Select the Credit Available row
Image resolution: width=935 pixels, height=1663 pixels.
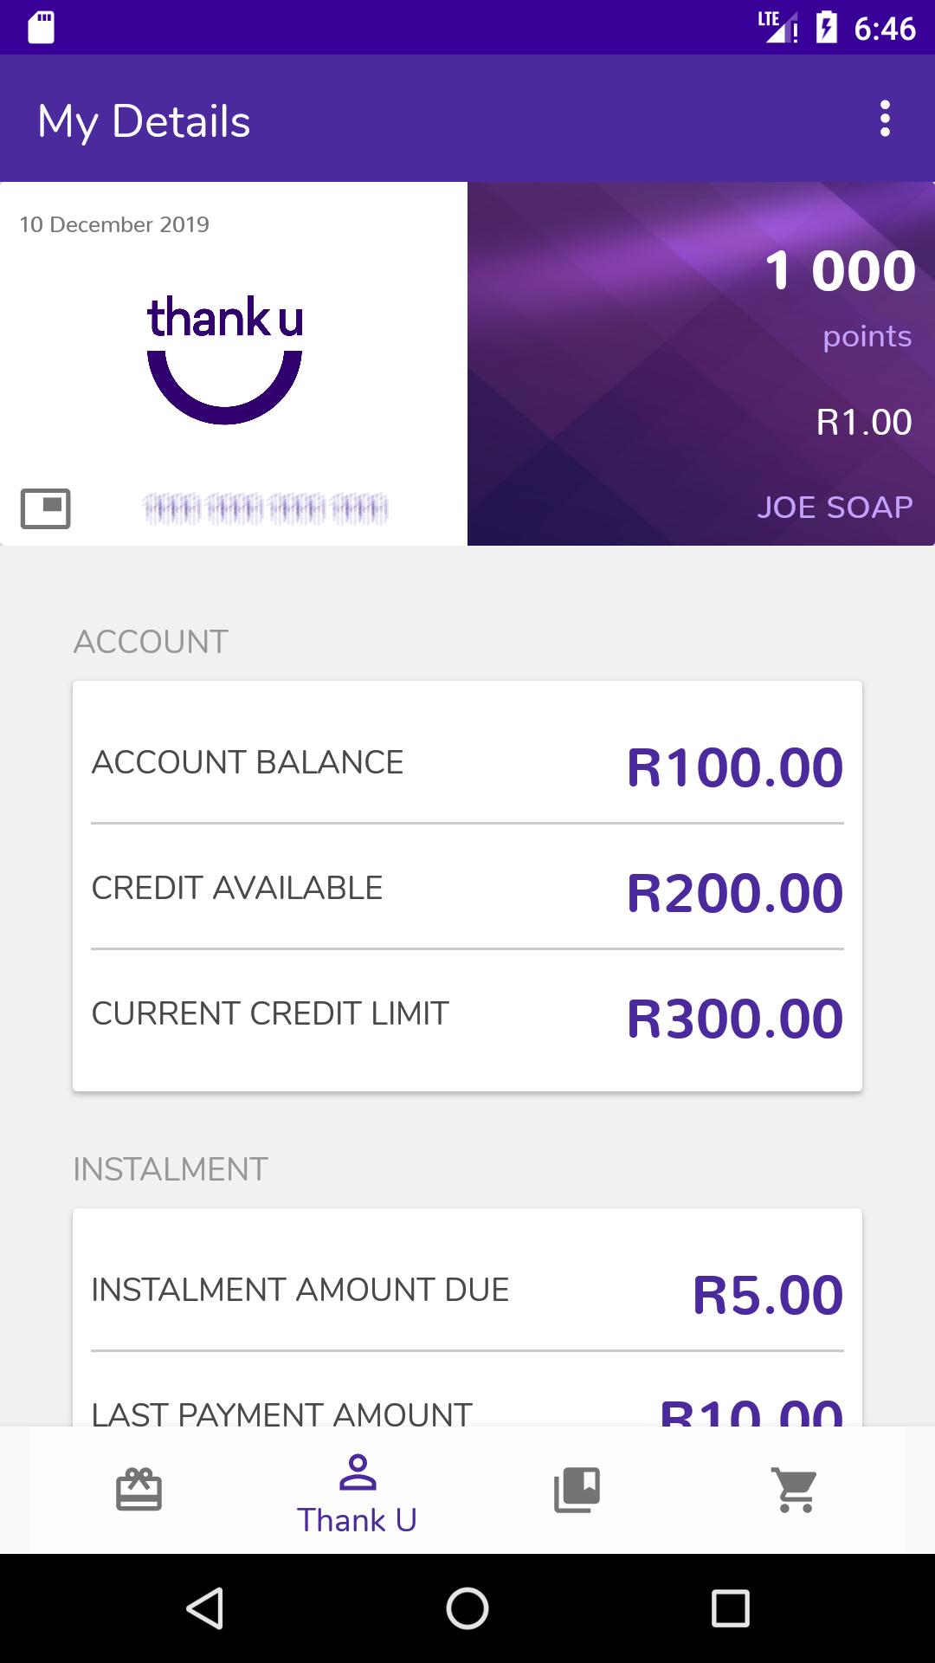point(467,890)
